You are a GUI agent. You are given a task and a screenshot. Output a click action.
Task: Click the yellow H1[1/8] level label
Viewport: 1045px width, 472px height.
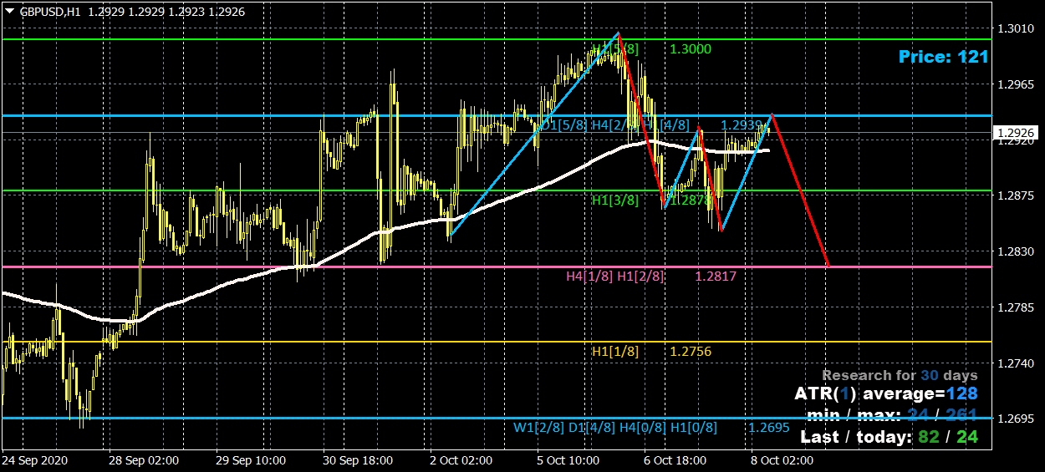pos(614,352)
